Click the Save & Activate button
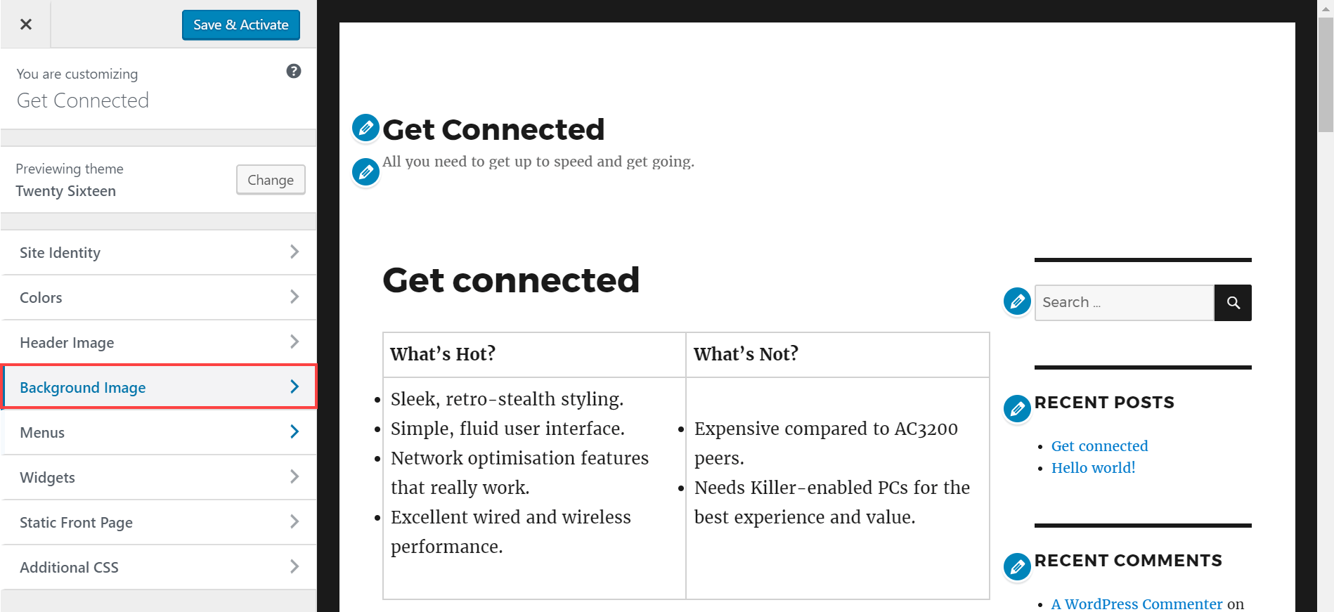Viewport: 1334px width, 612px height. tap(241, 25)
